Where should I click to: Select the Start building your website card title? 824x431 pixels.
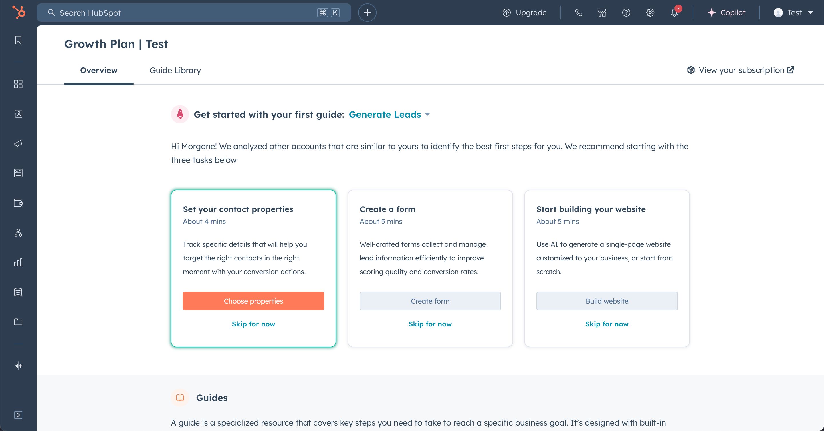(591, 209)
